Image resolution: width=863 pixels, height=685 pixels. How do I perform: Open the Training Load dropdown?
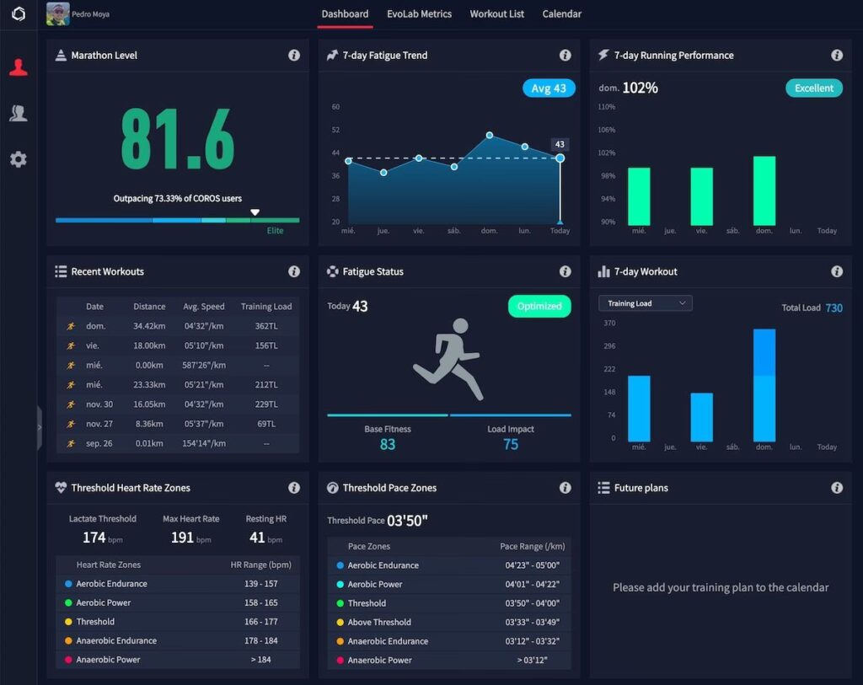pyautogui.click(x=646, y=303)
